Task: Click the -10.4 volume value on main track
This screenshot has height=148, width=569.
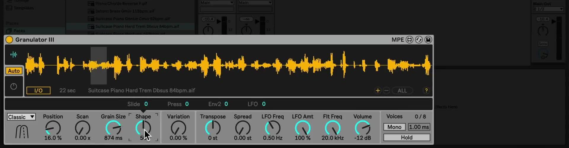Action: point(543,19)
